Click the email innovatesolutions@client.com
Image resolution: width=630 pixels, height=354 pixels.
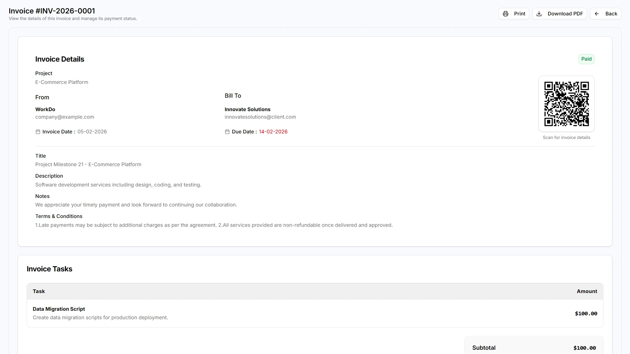(x=260, y=117)
